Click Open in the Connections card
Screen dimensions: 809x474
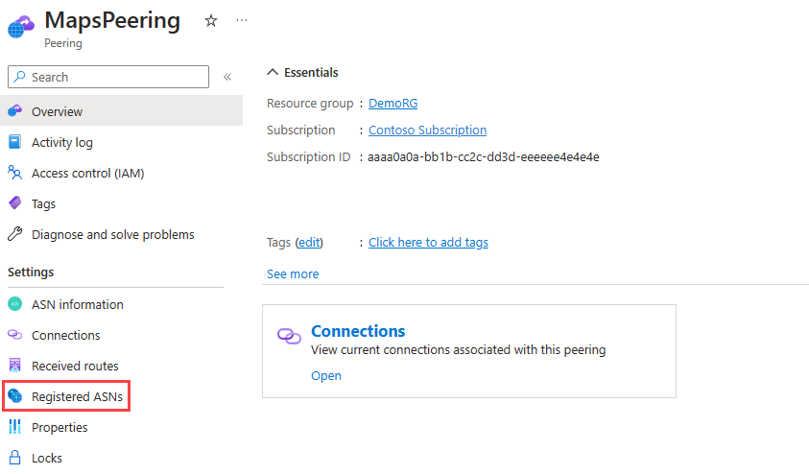[x=326, y=375]
